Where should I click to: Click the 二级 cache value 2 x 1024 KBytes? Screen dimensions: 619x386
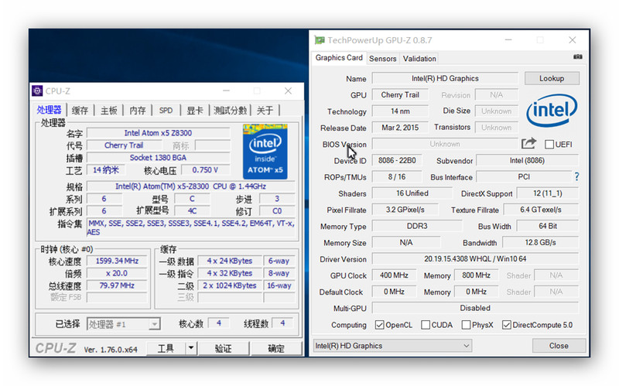229,285
